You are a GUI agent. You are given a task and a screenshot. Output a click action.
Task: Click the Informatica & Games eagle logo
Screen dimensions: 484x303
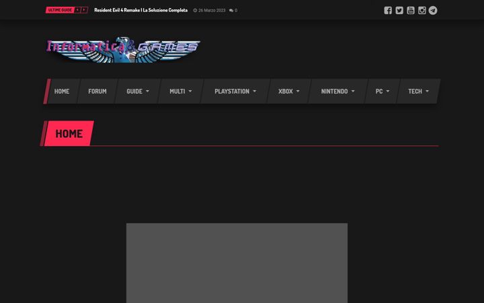123,50
